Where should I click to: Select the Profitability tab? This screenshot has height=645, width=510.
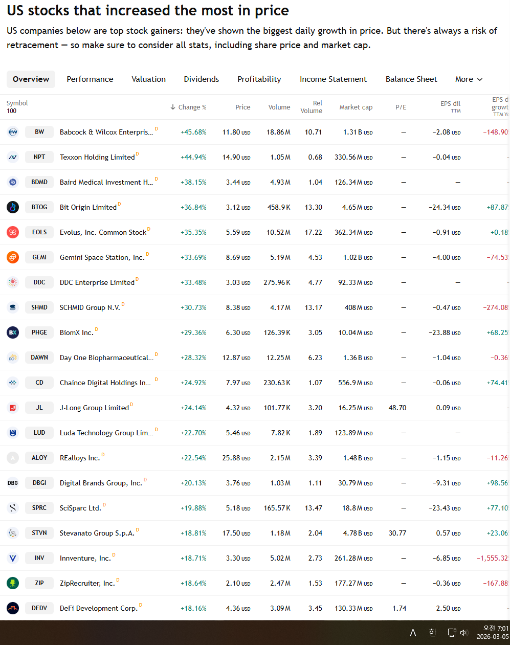[259, 79]
